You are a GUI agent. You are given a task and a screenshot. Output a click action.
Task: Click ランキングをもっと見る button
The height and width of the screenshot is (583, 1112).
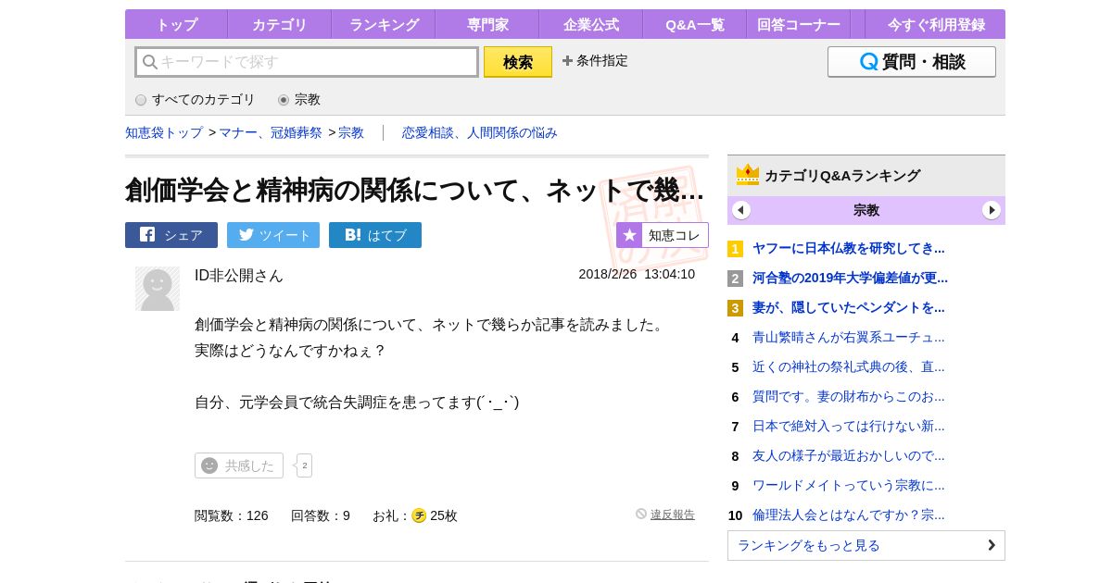tap(866, 545)
